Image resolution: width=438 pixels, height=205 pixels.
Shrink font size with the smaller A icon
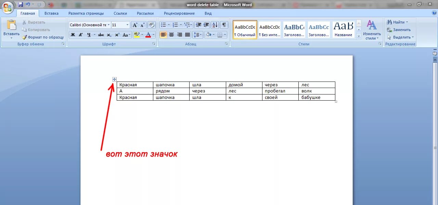pyautogui.click(x=142, y=25)
